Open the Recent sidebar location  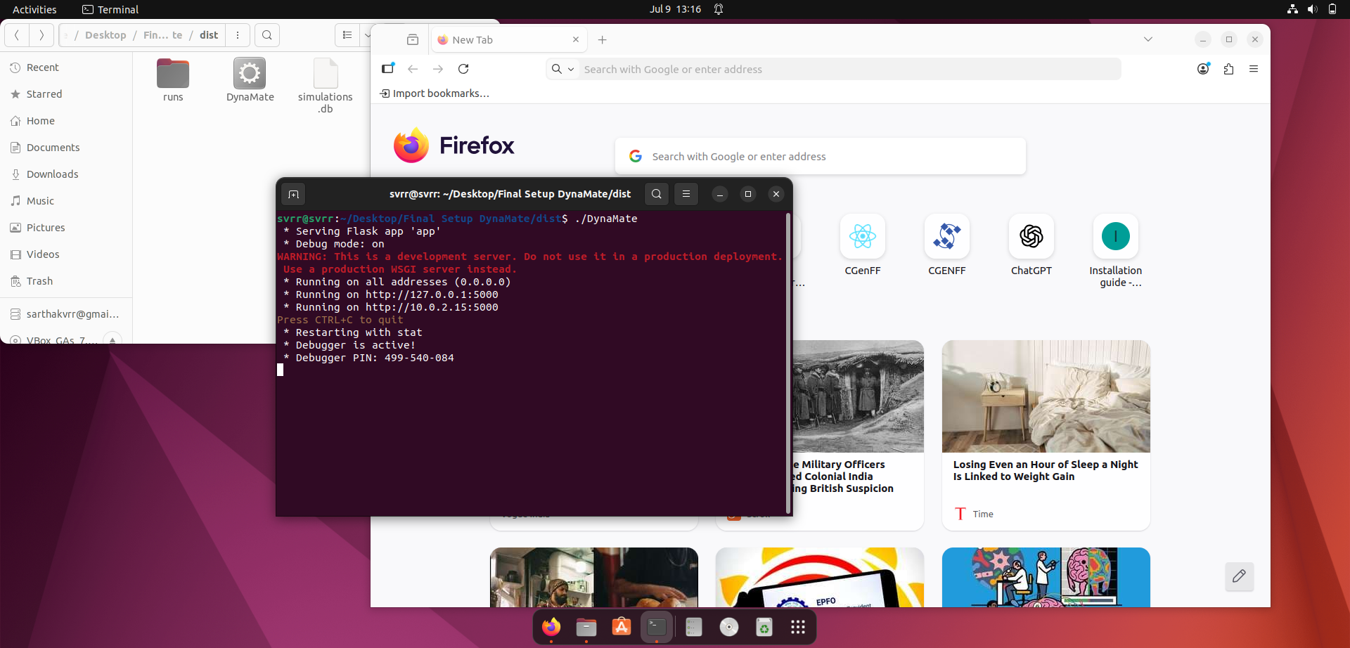(x=66, y=67)
